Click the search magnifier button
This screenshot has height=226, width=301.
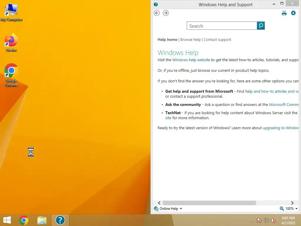(x=261, y=26)
